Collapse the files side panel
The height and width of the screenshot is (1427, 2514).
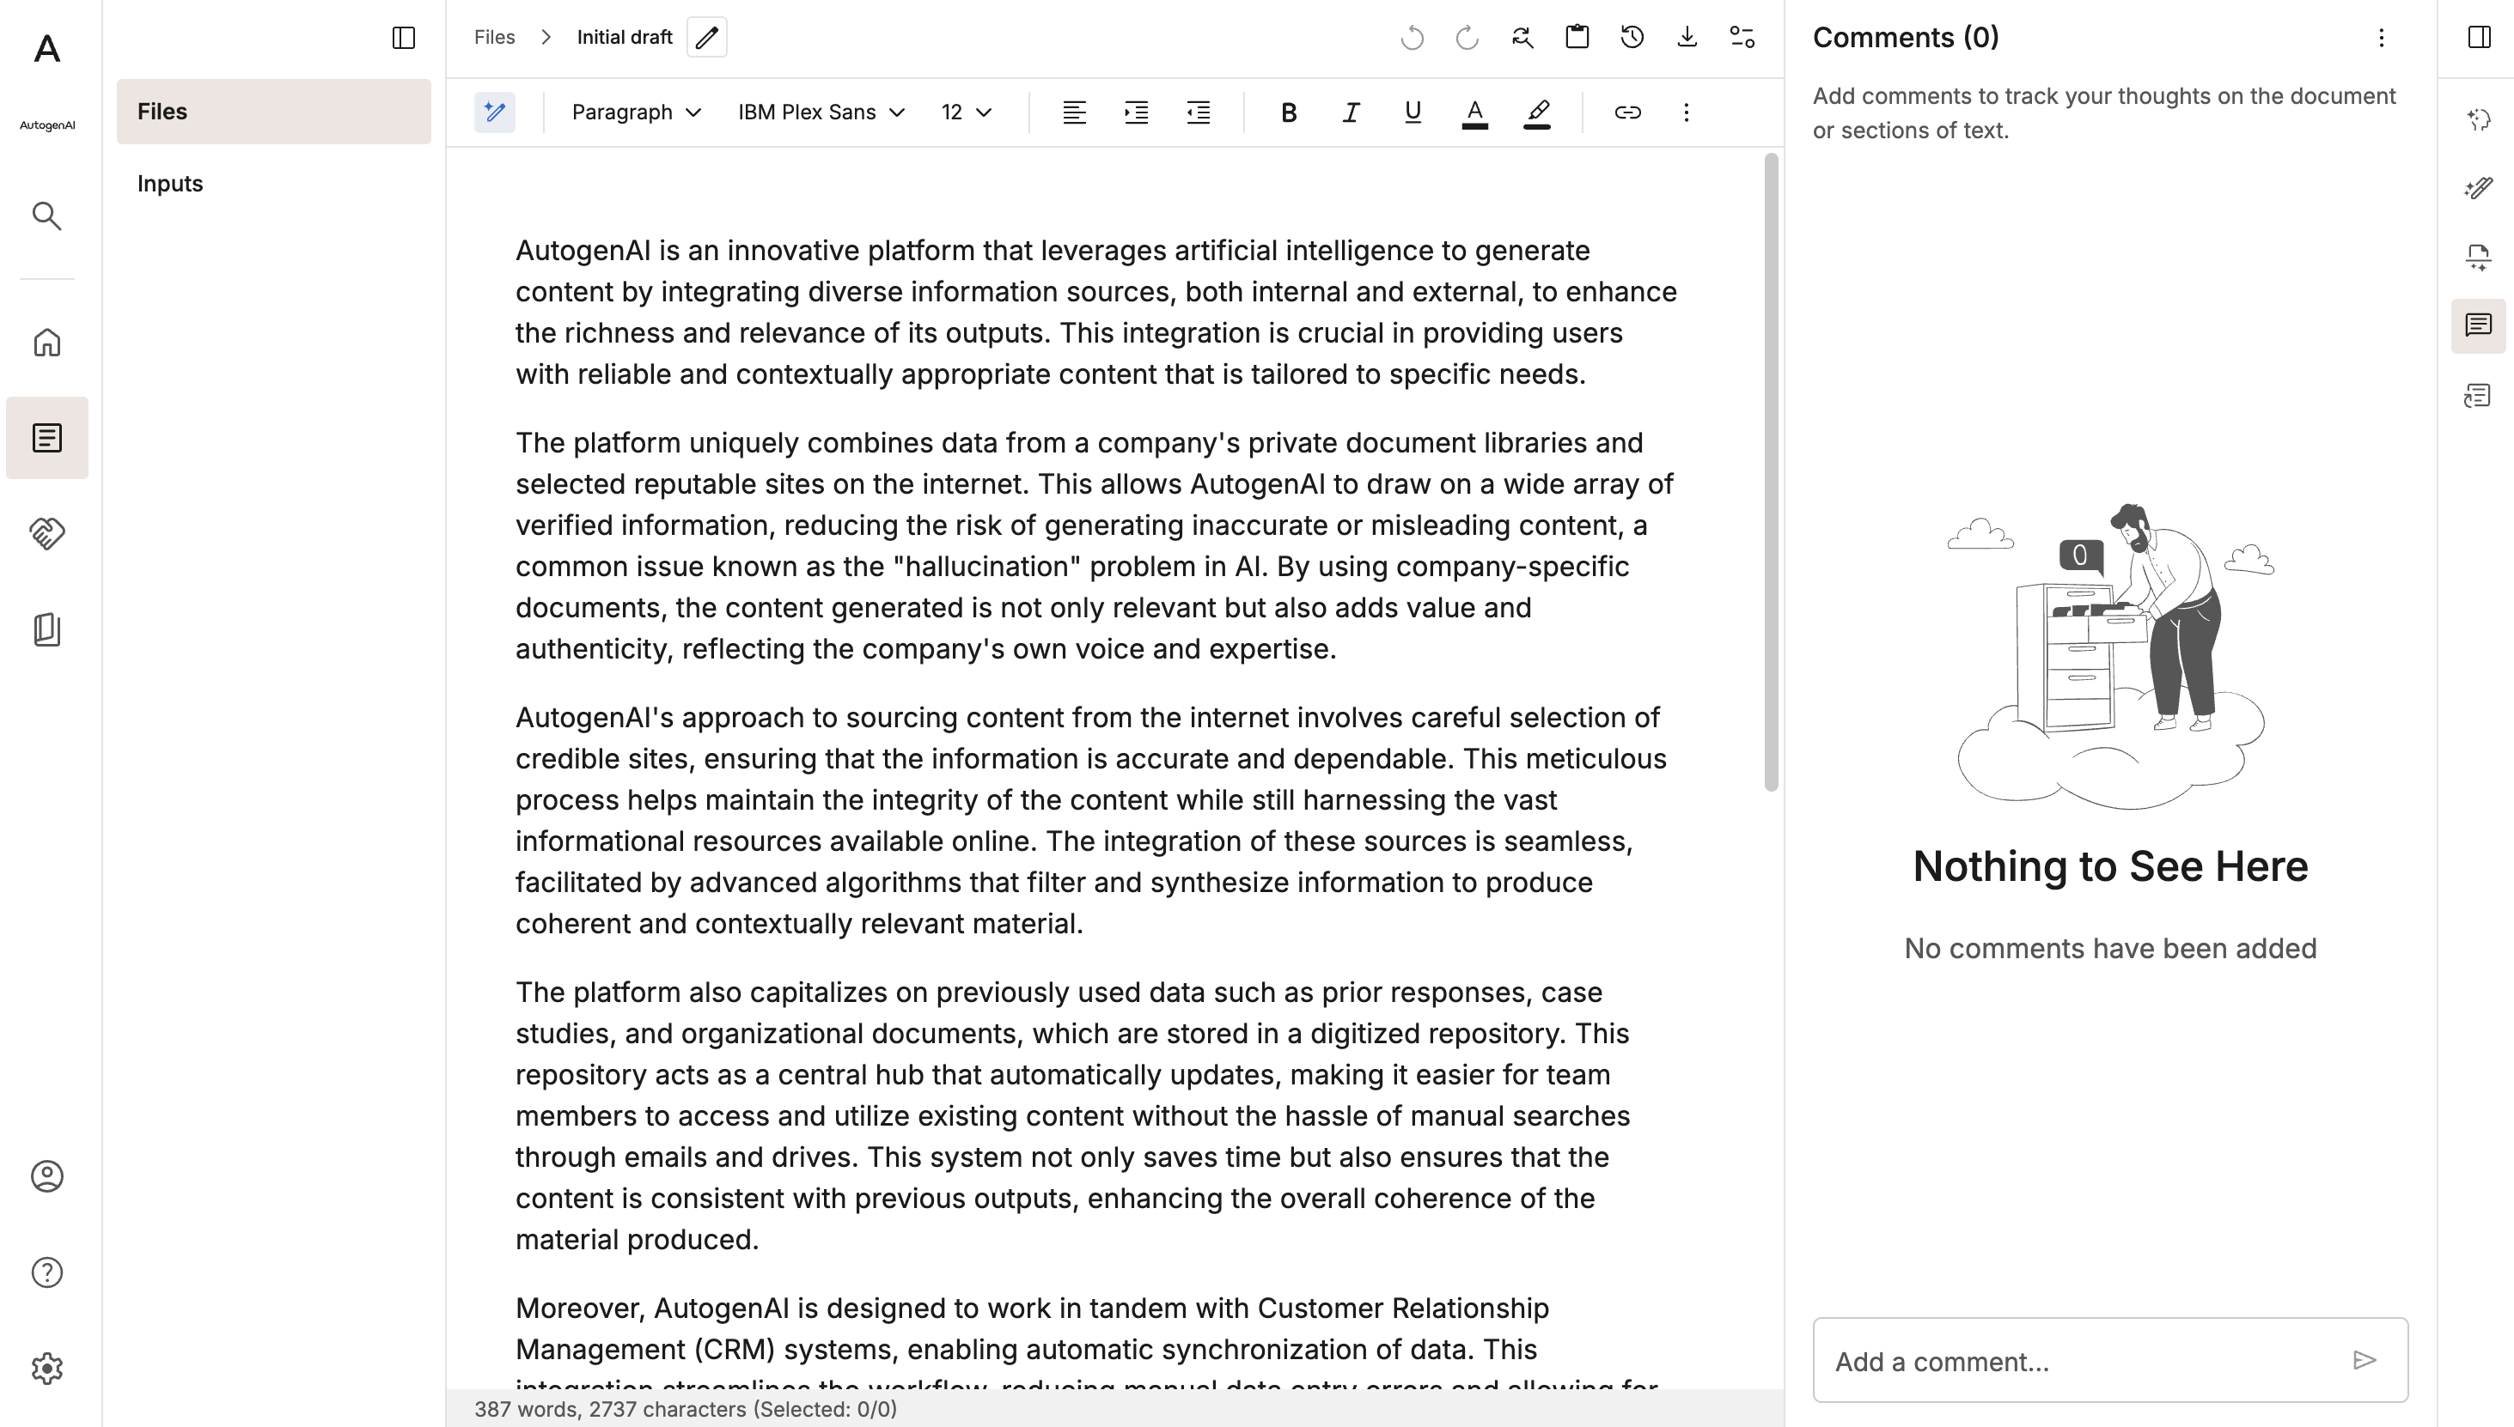coord(404,37)
